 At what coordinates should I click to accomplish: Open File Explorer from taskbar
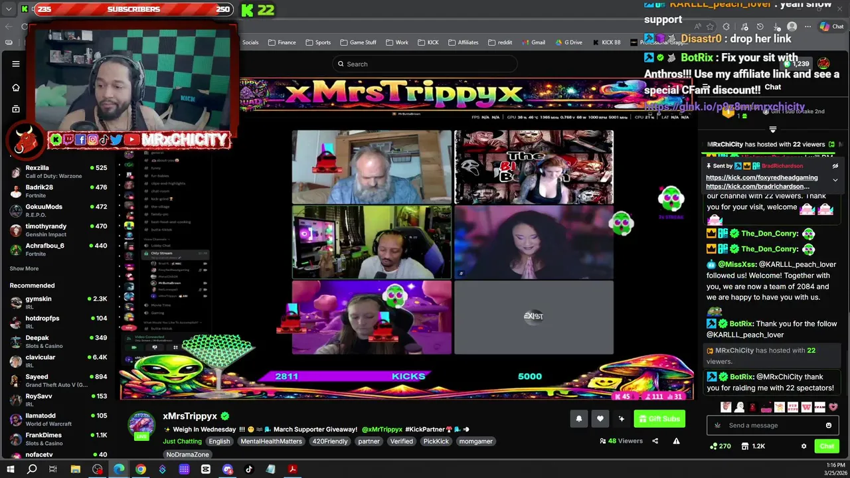[x=76, y=469]
